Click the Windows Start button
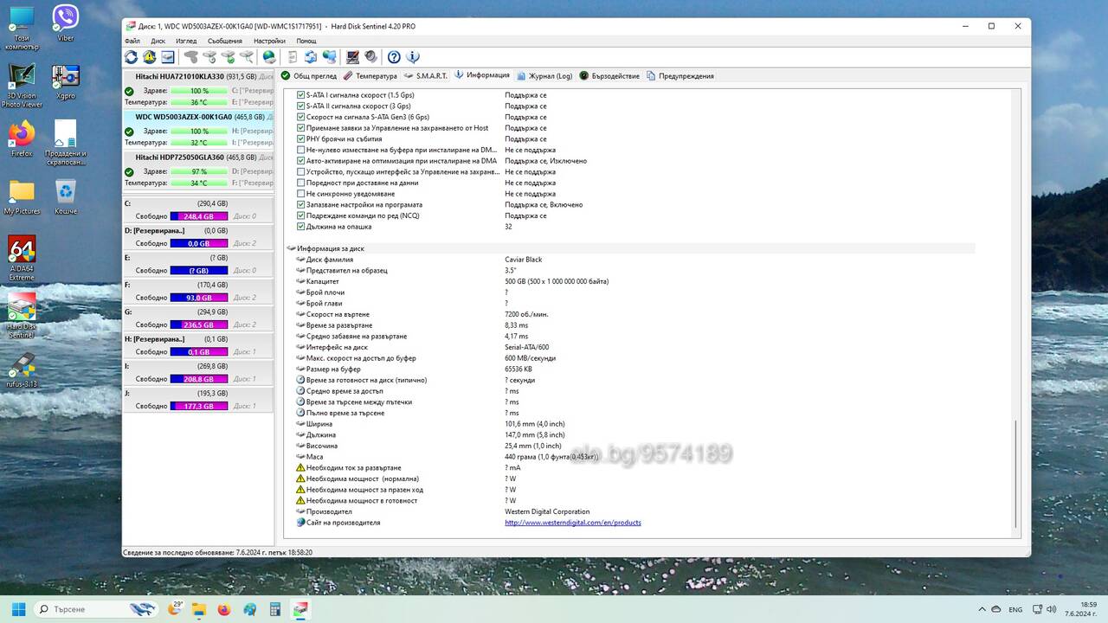This screenshot has width=1108, height=623. click(18, 609)
